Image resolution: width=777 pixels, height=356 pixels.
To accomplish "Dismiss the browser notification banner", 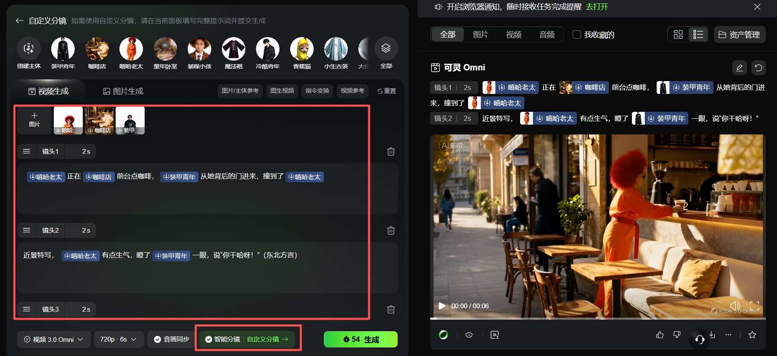I will 757,7.
